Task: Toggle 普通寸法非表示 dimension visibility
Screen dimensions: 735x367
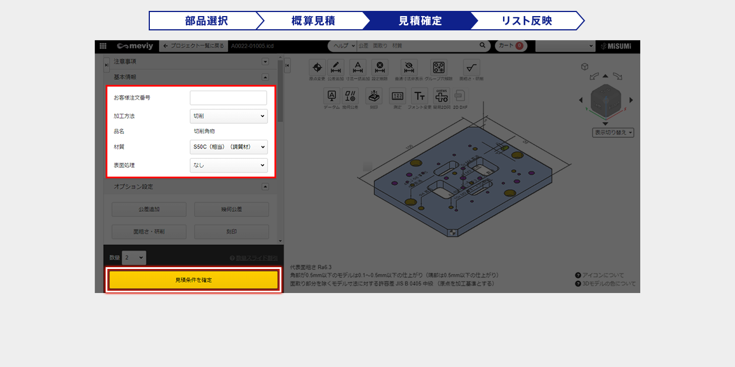Action: (409, 68)
